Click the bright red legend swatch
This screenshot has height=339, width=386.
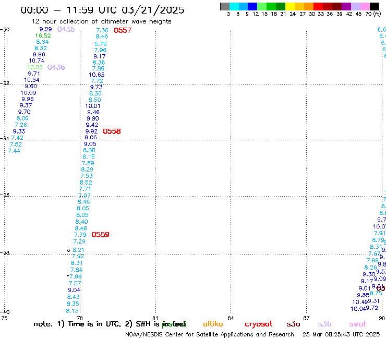click(x=318, y=6)
